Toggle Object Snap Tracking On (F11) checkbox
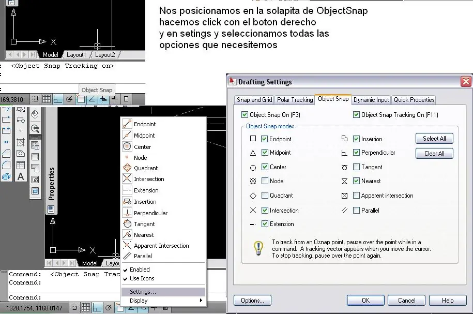 [x=356, y=115]
